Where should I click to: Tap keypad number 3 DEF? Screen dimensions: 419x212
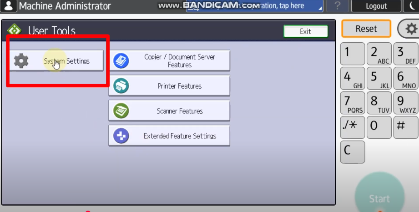[406, 54]
